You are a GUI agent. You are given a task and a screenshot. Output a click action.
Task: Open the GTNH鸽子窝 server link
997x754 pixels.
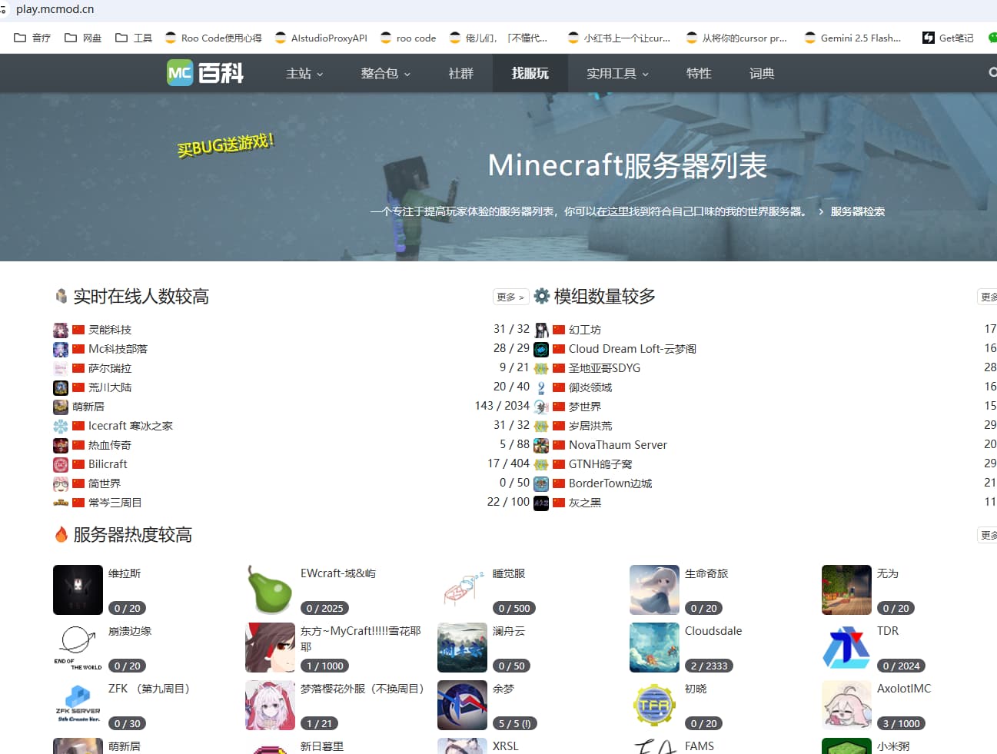coord(600,465)
